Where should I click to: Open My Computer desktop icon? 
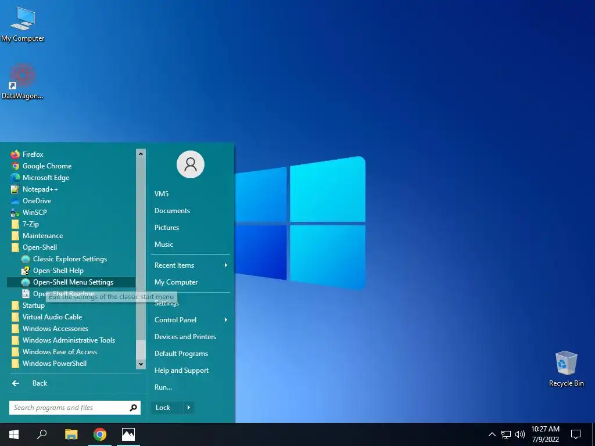point(23,24)
